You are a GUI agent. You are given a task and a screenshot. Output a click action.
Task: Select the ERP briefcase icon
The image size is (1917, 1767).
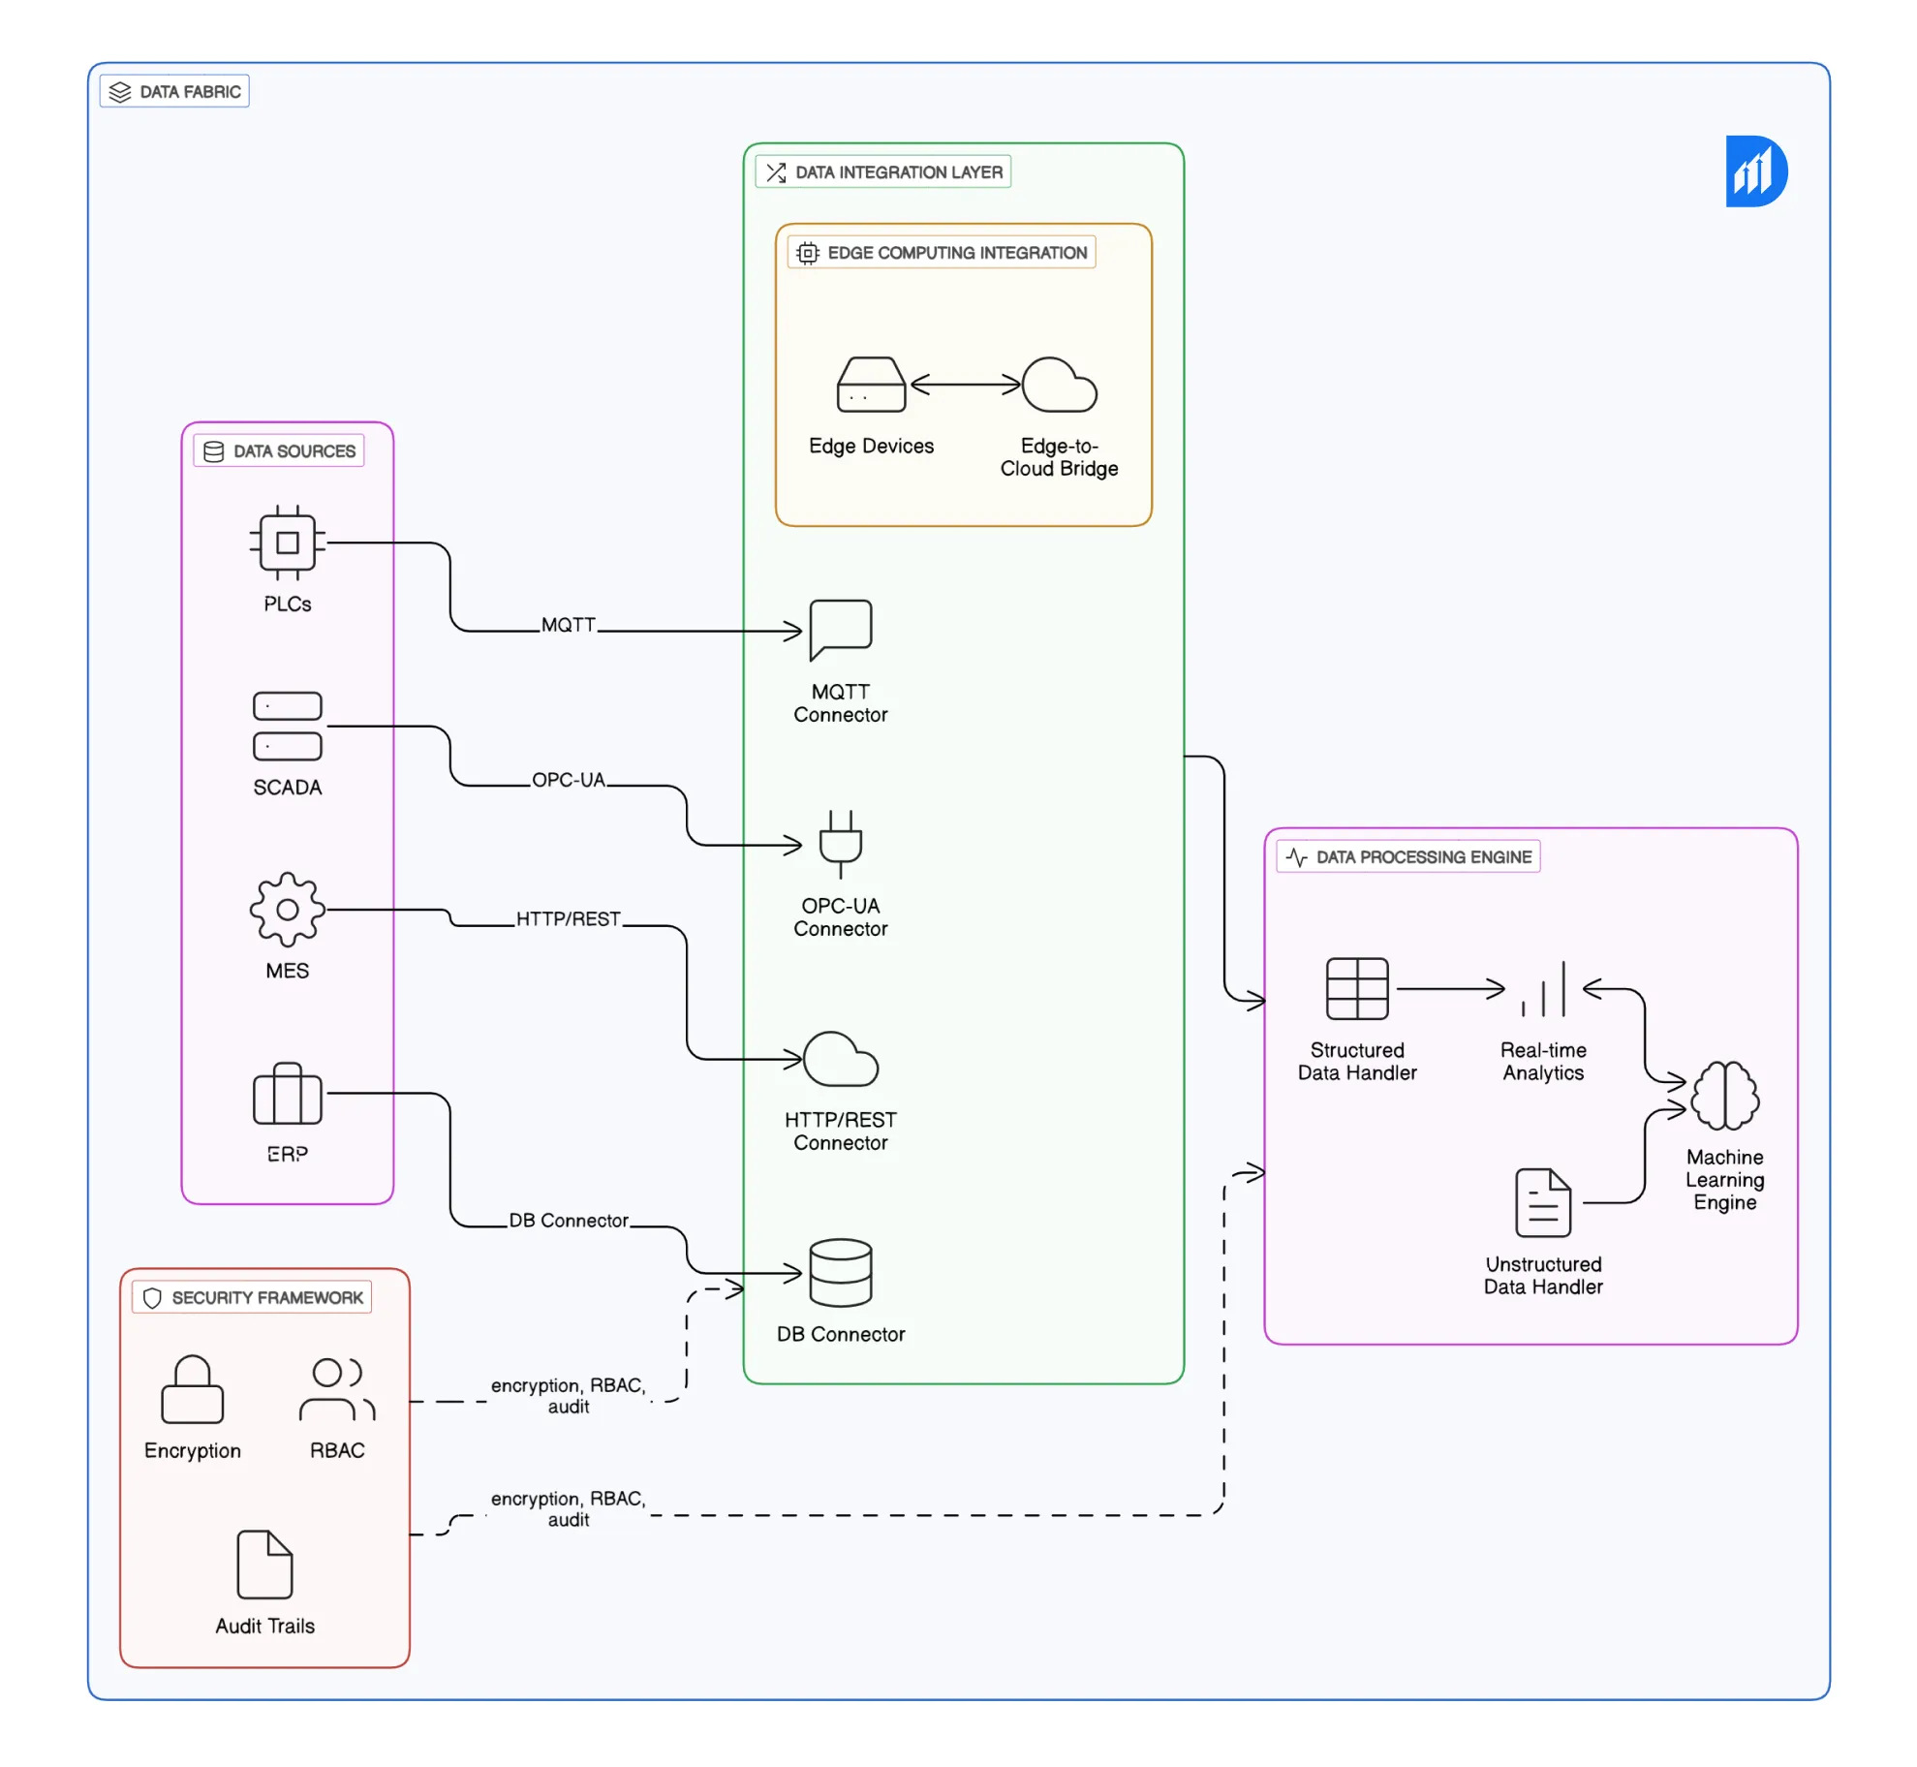pos(287,1093)
